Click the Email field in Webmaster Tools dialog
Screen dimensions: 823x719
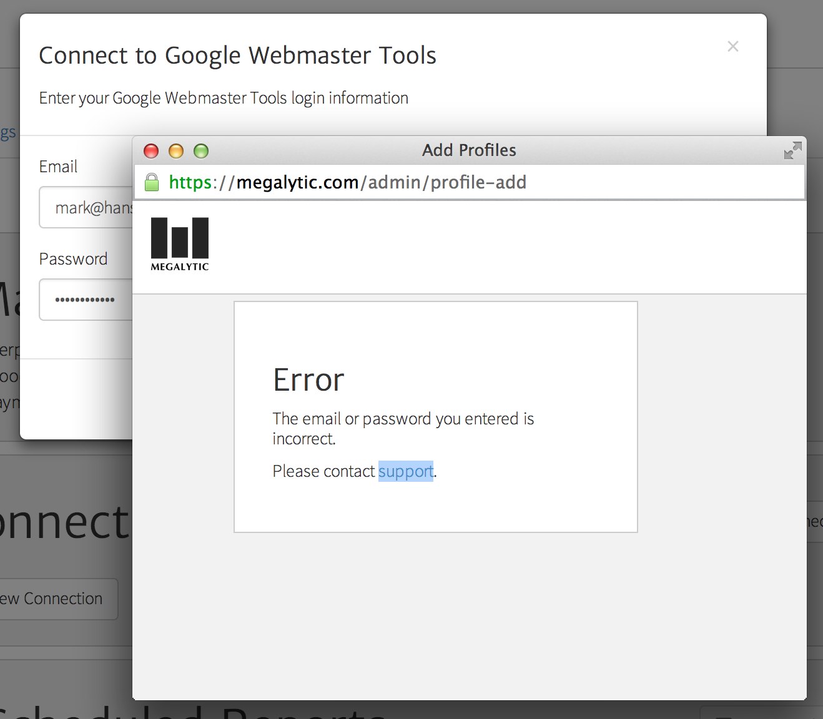tap(86, 207)
